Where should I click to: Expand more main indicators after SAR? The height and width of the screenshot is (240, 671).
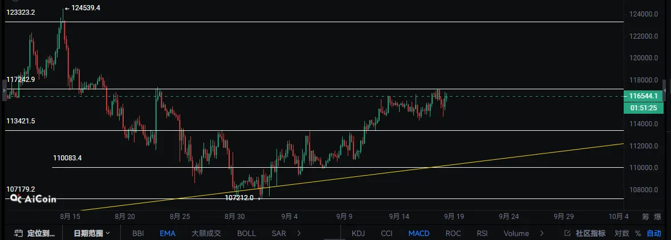coord(299,234)
